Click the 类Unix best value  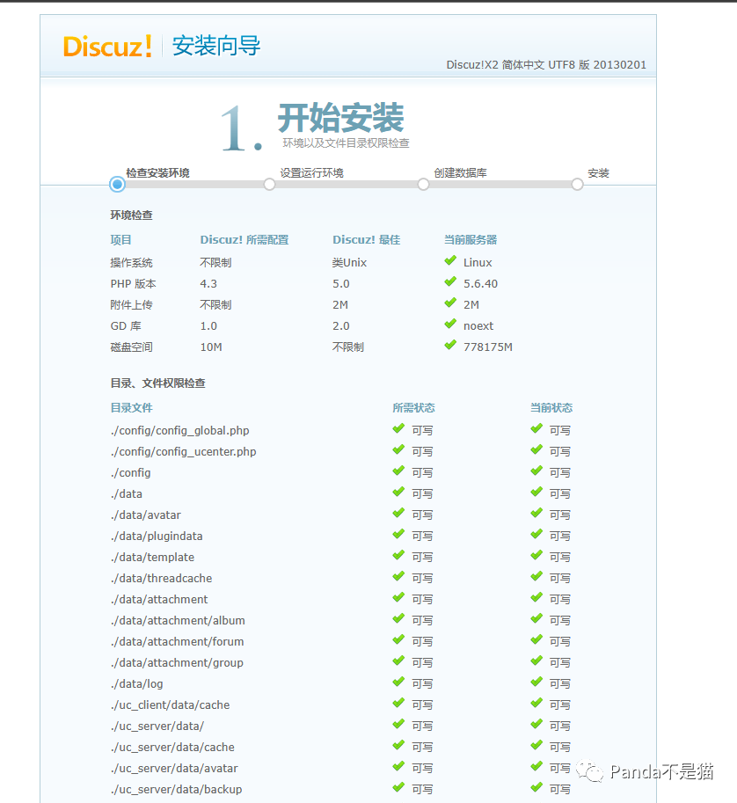(349, 263)
